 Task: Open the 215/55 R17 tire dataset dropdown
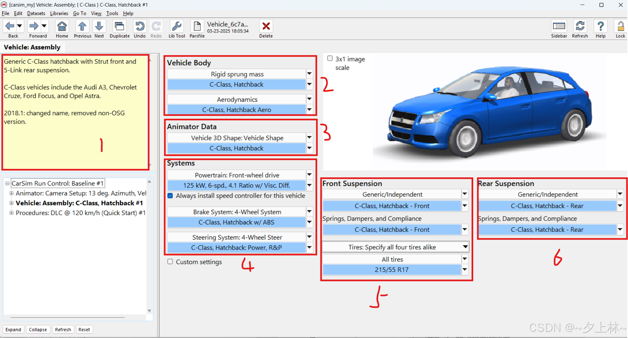click(465, 270)
